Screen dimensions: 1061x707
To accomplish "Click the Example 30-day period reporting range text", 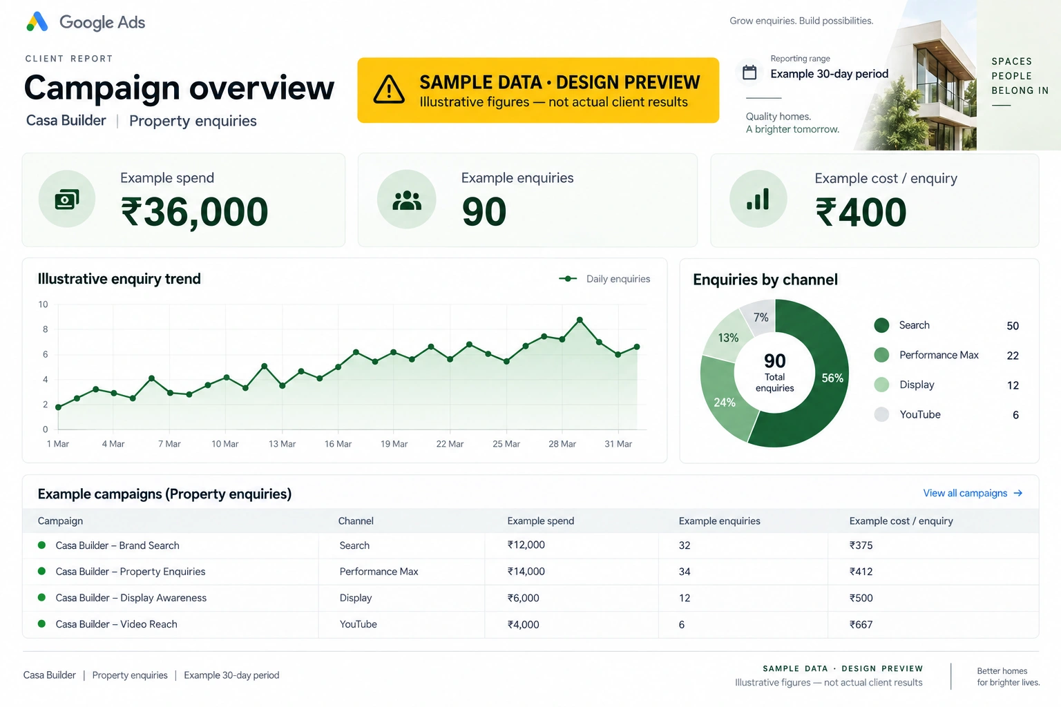I will click(x=830, y=74).
